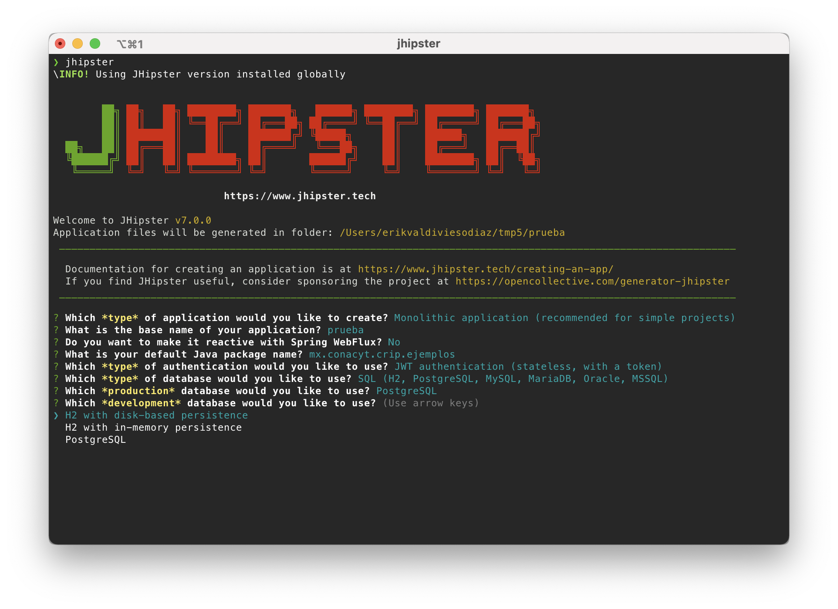
Task: Open the opencollective generator-jhipster link
Action: pos(592,281)
